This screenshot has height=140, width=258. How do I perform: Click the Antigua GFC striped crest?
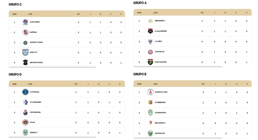pos(150,133)
